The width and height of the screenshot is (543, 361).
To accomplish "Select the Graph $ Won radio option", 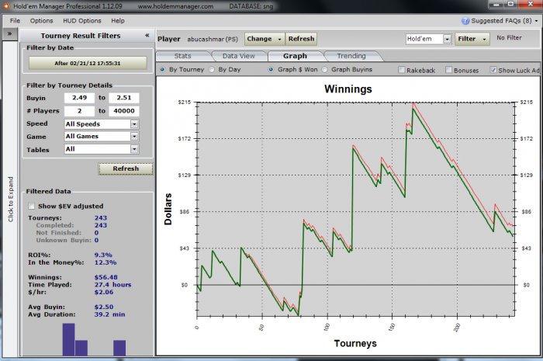I will pyautogui.click(x=271, y=70).
